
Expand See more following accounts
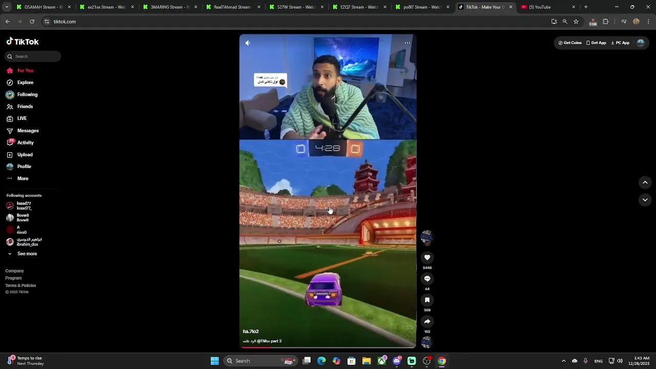click(x=22, y=254)
